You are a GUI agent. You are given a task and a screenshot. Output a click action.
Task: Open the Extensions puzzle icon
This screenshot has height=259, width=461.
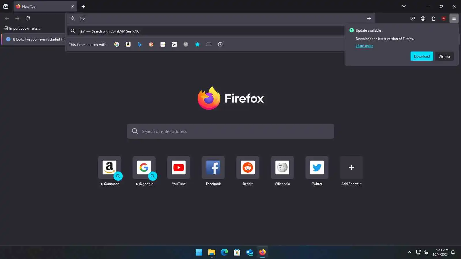[x=433, y=18]
